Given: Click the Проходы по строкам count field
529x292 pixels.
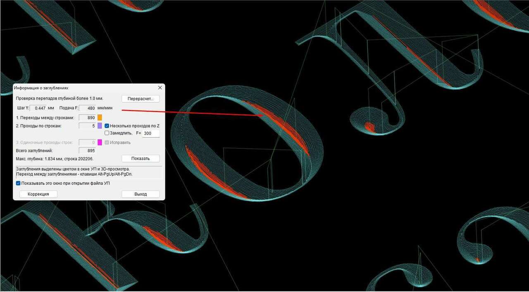Looking at the screenshot, I should pos(87,126).
